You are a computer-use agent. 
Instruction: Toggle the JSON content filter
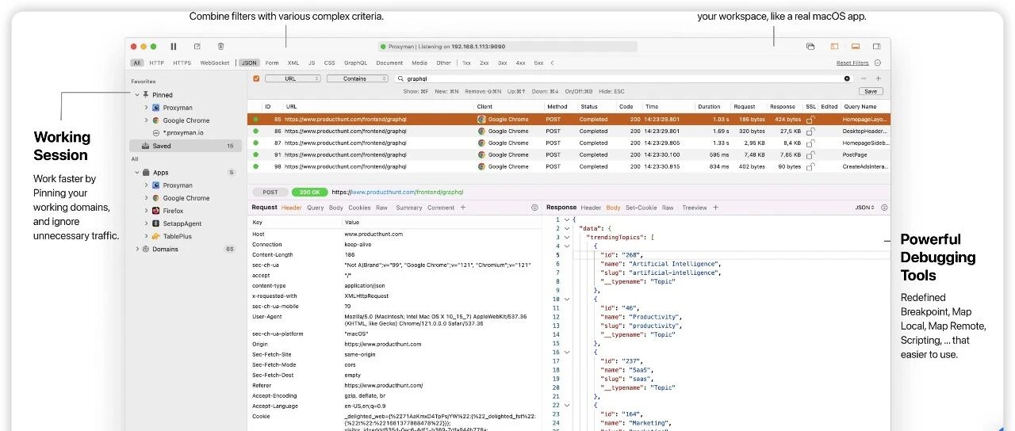(x=249, y=63)
